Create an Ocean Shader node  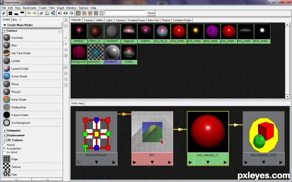(32, 76)
